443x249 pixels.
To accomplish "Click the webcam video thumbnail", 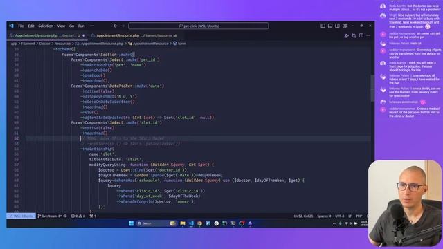I will [404, 203].
